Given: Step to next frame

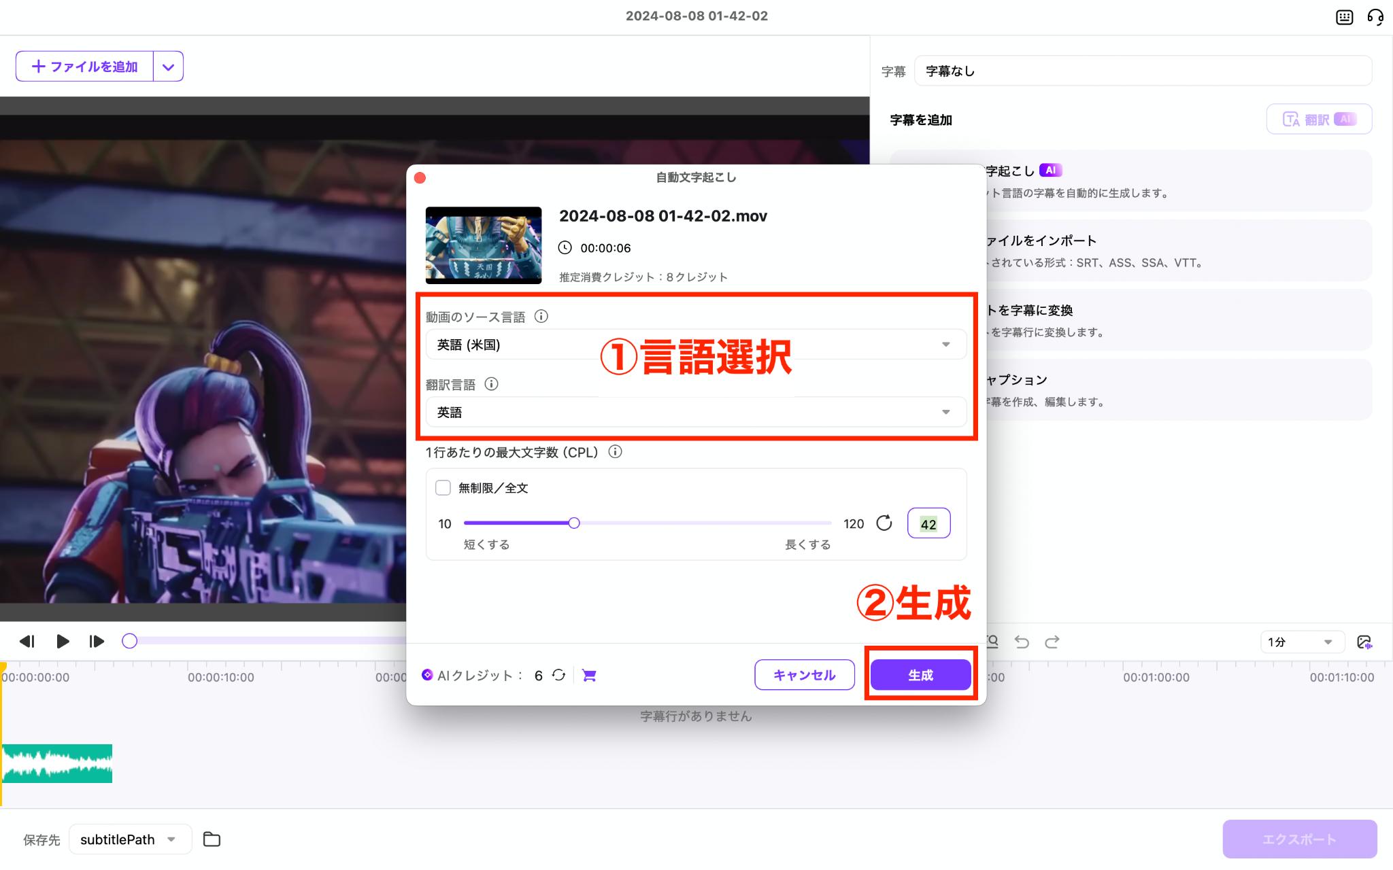Looking at the screenshot, I should pos(97,641).
